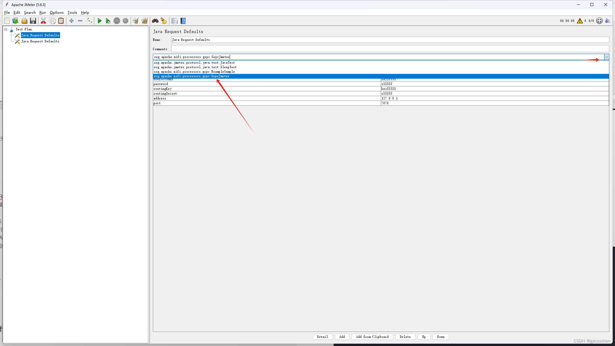Screen dimensions: 615x346
Task: Click the scissors Cut icon
Action: click(44, 21)
